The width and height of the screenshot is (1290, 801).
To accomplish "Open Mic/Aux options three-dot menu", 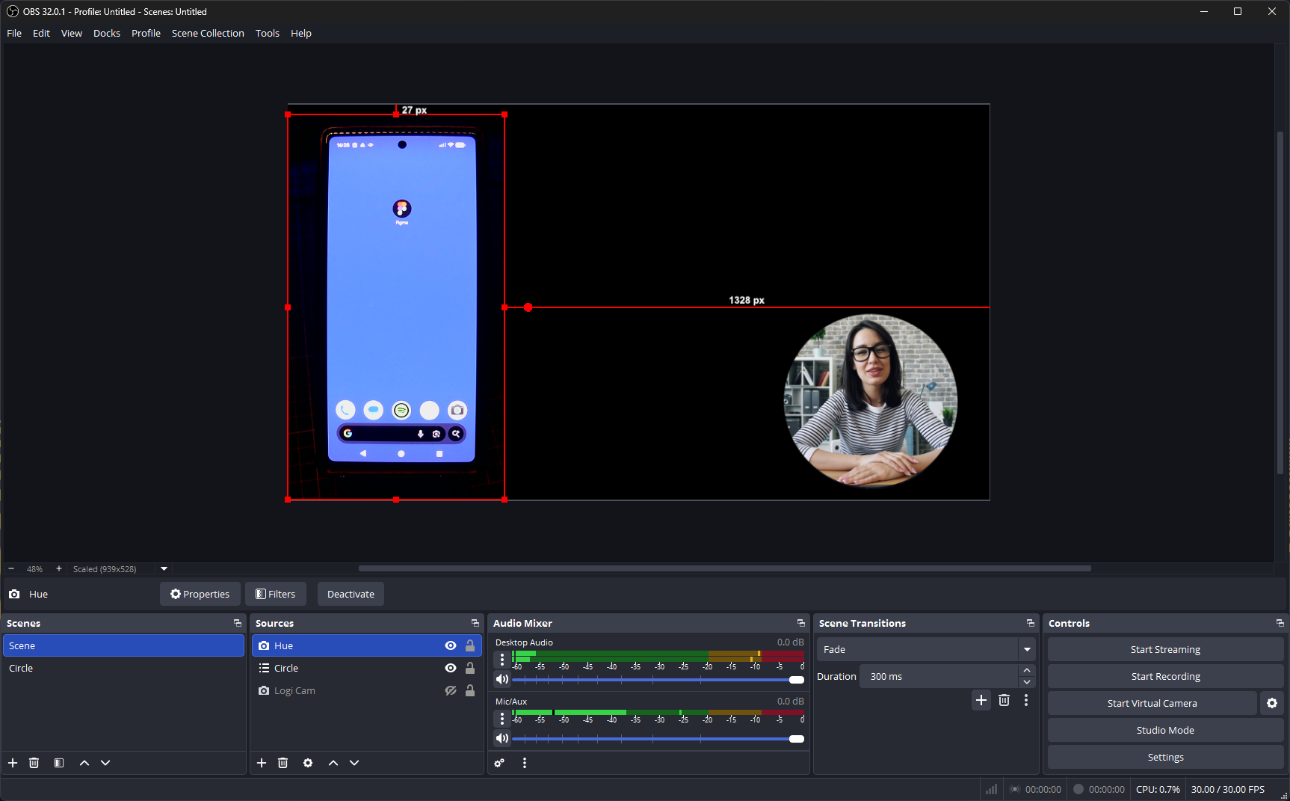I will 502,719.
